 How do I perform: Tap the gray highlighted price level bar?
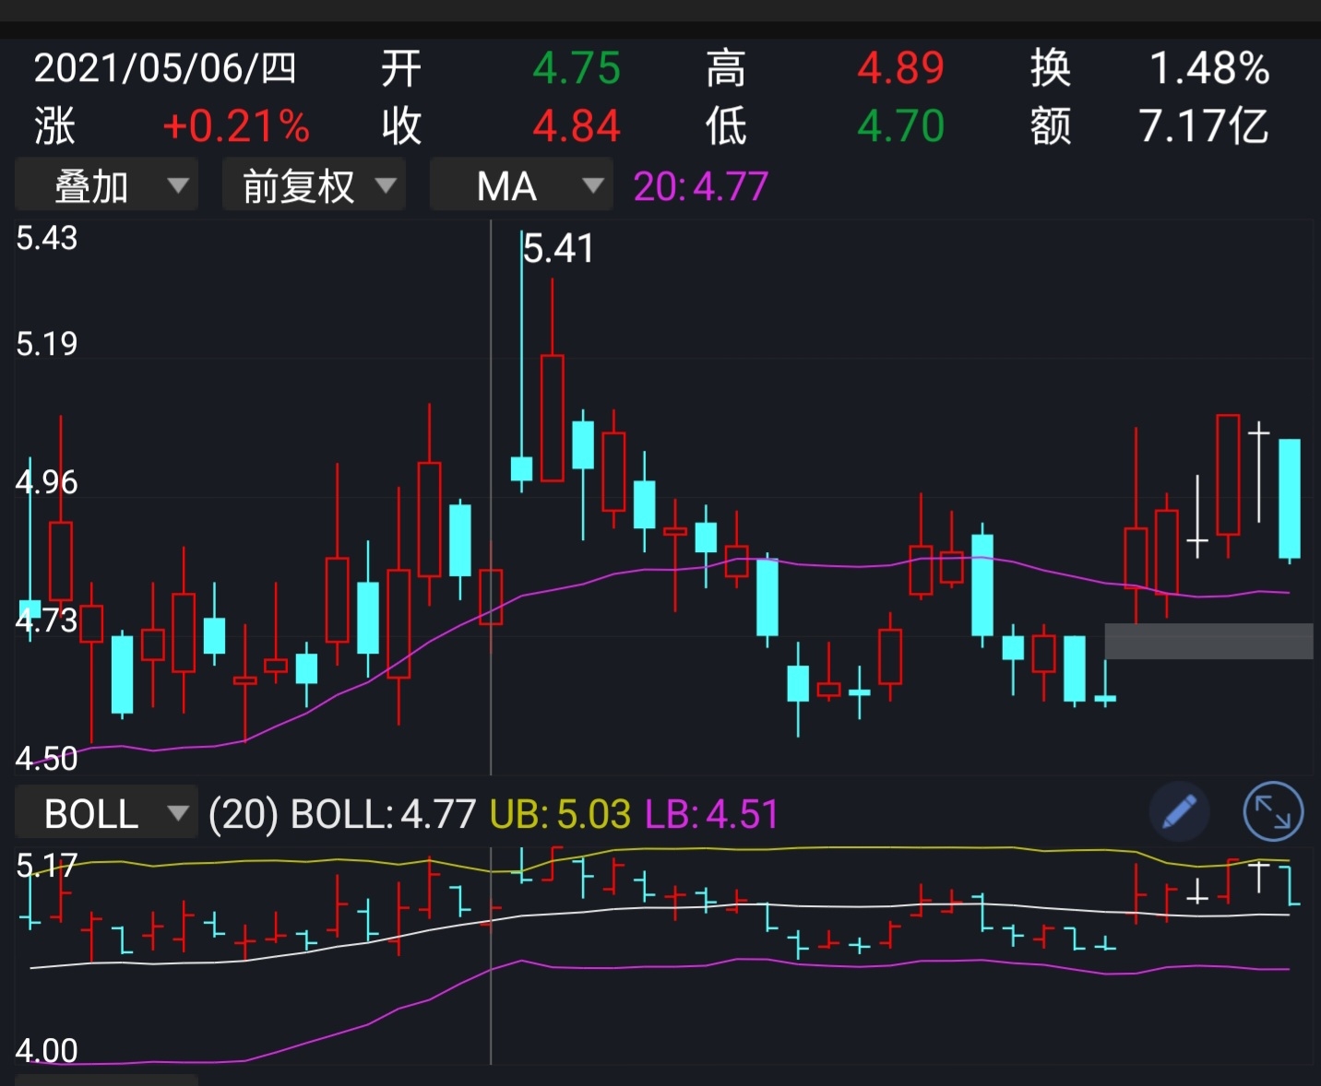[1208, 642]
